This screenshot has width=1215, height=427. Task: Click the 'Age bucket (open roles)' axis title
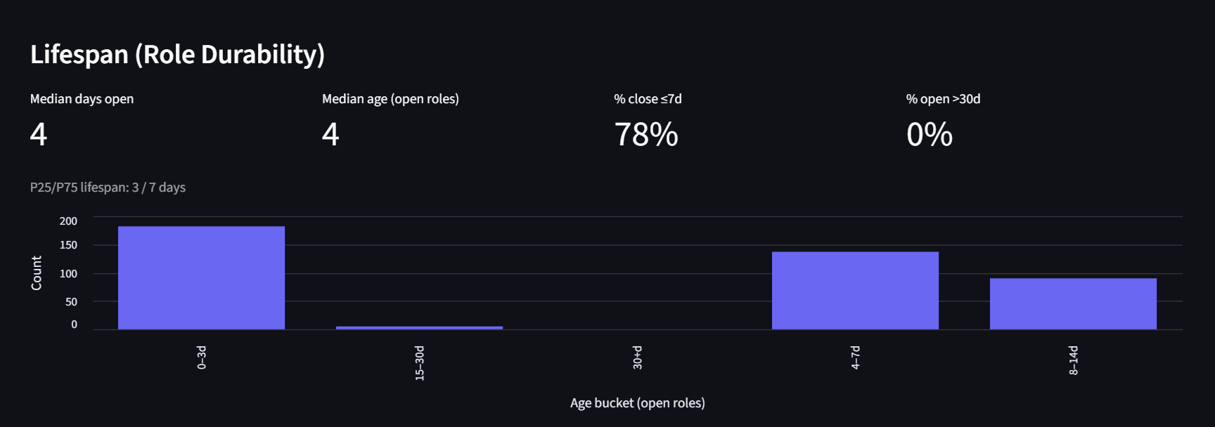[x=637, y=403]
